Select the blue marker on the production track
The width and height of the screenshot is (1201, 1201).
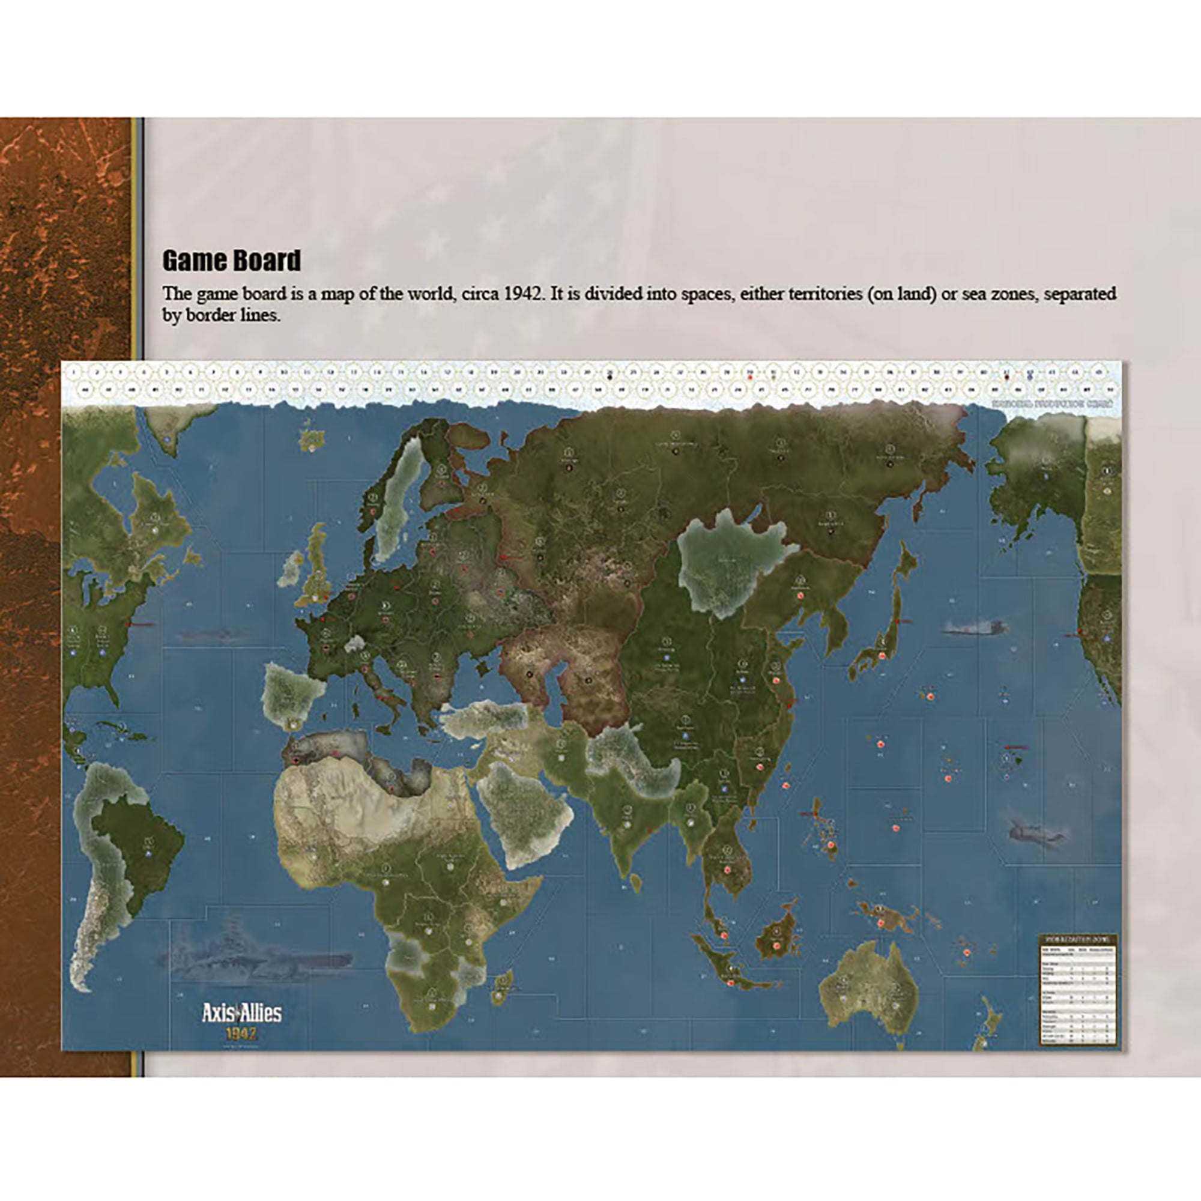pyautogui.click(x=1030, y=377)
